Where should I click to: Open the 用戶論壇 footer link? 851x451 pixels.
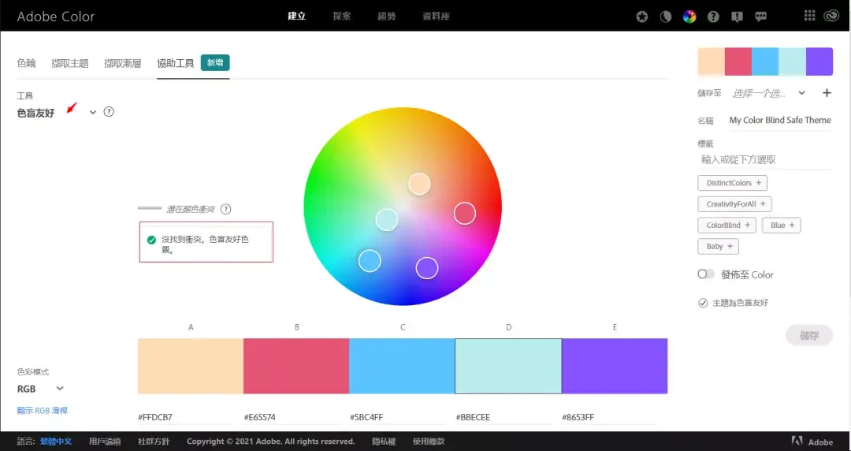[105, 442]
